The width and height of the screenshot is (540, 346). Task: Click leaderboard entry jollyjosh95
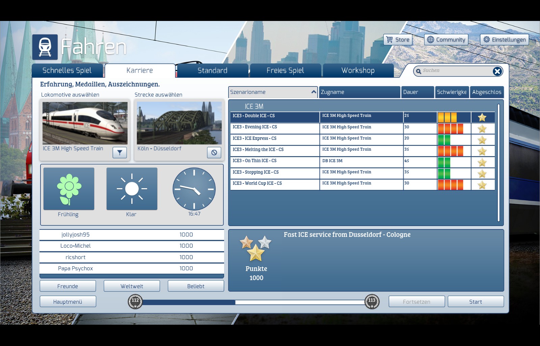click(x=132, y=234)
